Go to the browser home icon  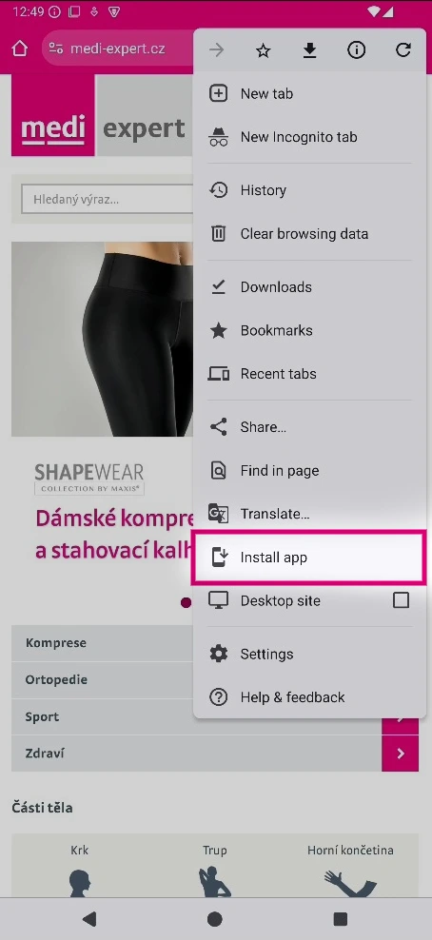click(20, 49)
